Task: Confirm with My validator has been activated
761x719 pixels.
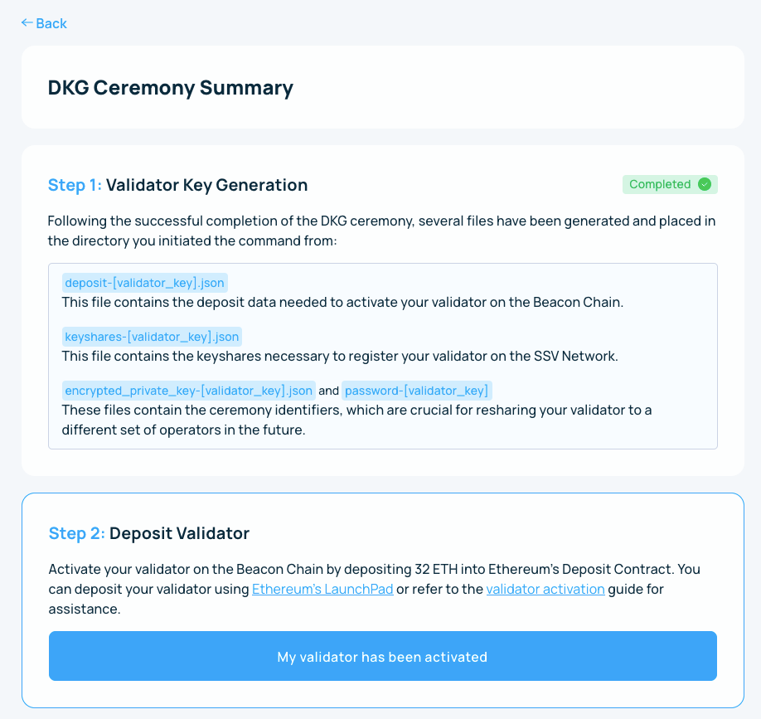Action: point(383,656)
